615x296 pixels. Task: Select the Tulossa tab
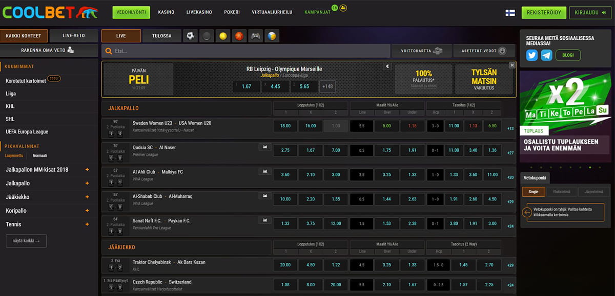coord(161,36)
